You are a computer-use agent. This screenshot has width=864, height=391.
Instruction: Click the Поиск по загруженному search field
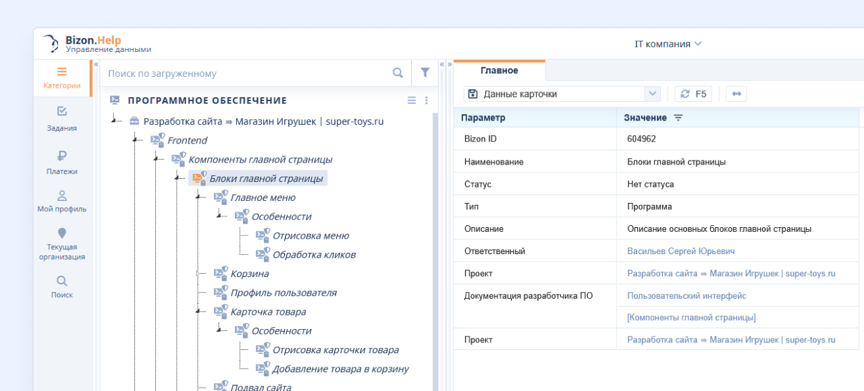click(246, 73)
